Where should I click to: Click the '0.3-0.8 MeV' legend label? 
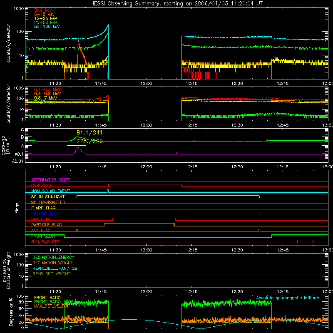coord(47,94)
